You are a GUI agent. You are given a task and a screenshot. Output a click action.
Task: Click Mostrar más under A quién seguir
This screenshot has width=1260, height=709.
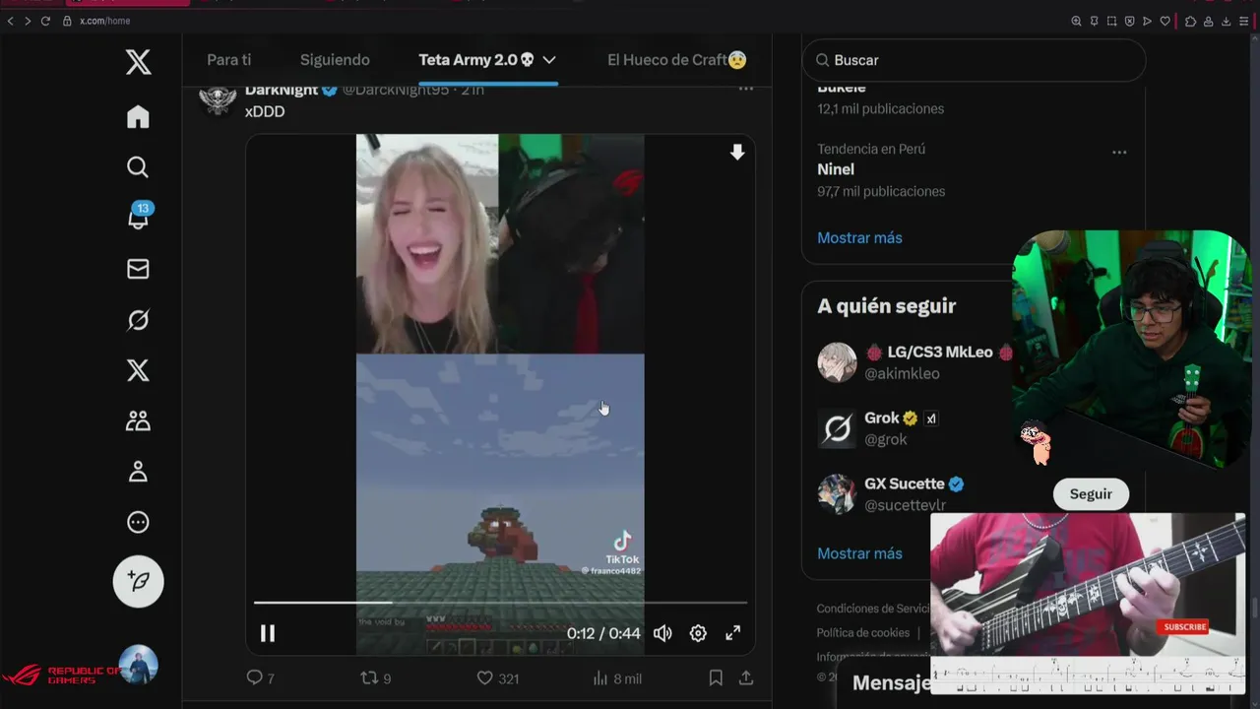859,553
